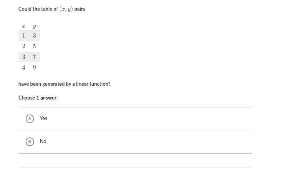289x171 pixels.
Task: Click the "Yes" answer label
Action: tap(43, 118)
